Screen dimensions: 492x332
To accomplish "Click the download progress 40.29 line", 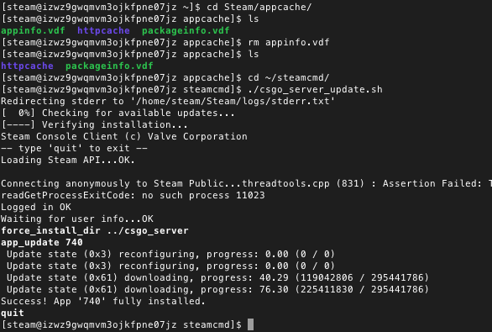I will [217, 277].
